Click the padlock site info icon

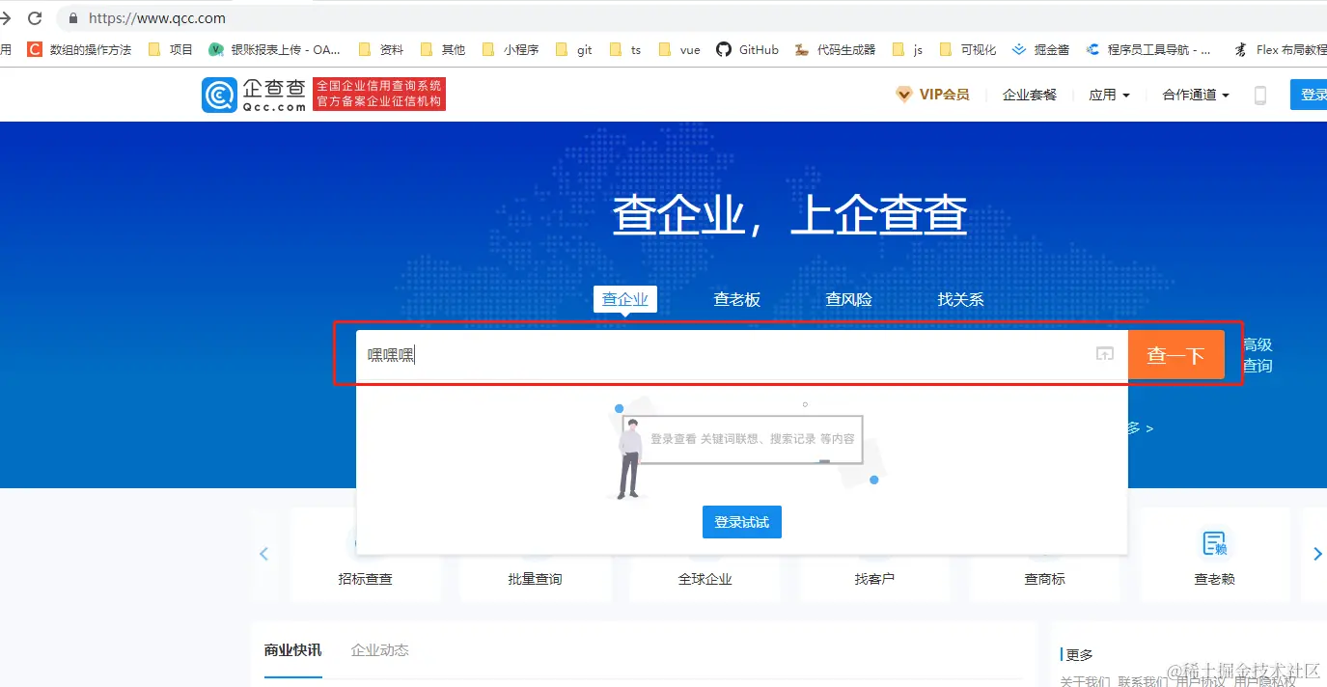click(72, 18)
